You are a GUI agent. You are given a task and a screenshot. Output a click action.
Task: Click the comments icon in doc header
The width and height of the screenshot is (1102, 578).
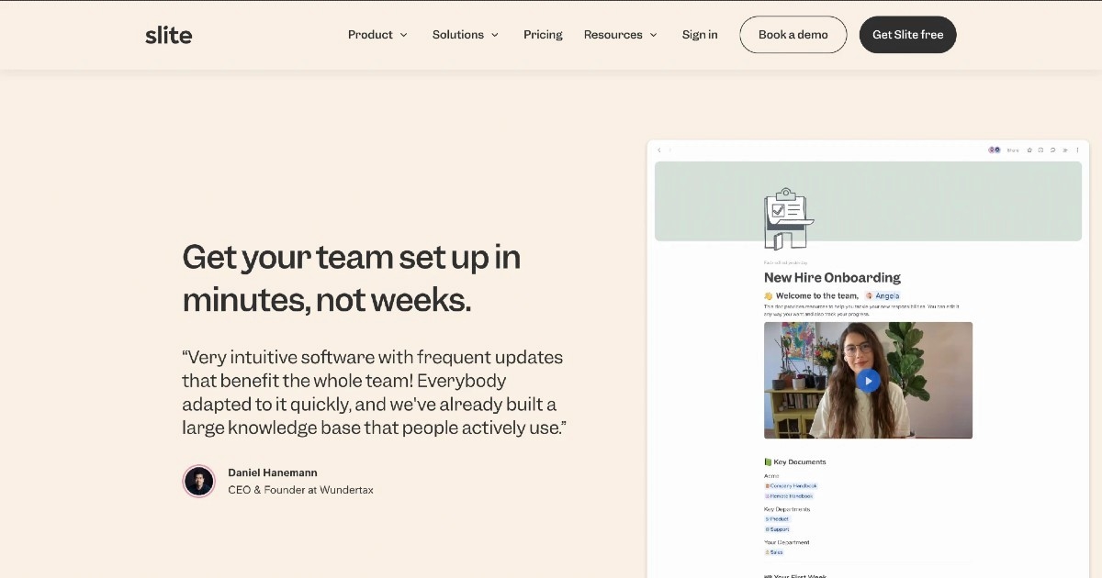[1052, 150]
